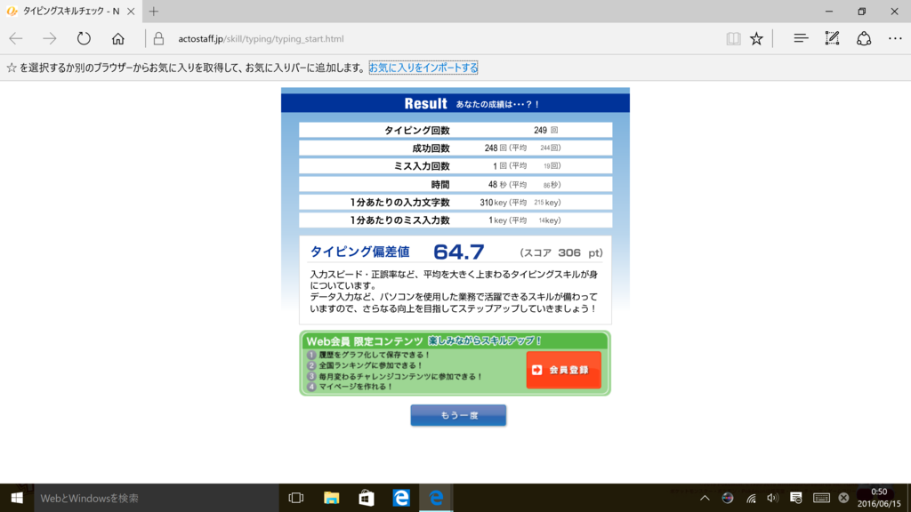The height and width of the screenshot is (512, 911).
Task: Navigate back with the back arrow
Action: [15, 38]
